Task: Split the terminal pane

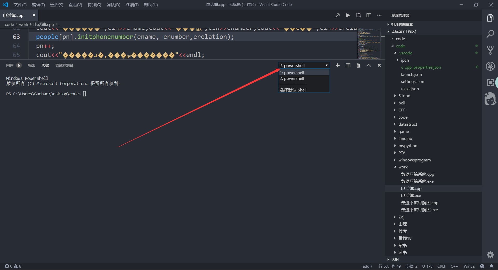Action: pos(348,65)
